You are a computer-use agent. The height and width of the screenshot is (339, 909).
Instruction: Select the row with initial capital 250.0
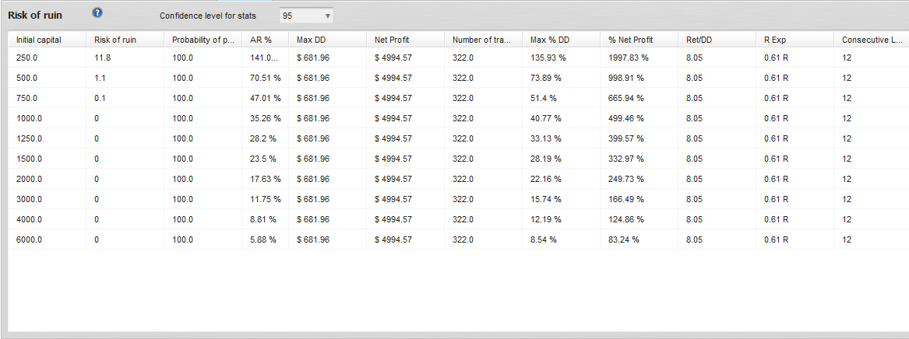pyautogui.click(x=27, y=58)
